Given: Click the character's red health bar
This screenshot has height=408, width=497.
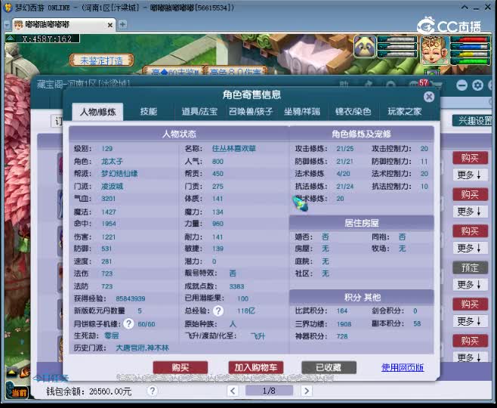Looking at the screenshot, I should 470,39.
